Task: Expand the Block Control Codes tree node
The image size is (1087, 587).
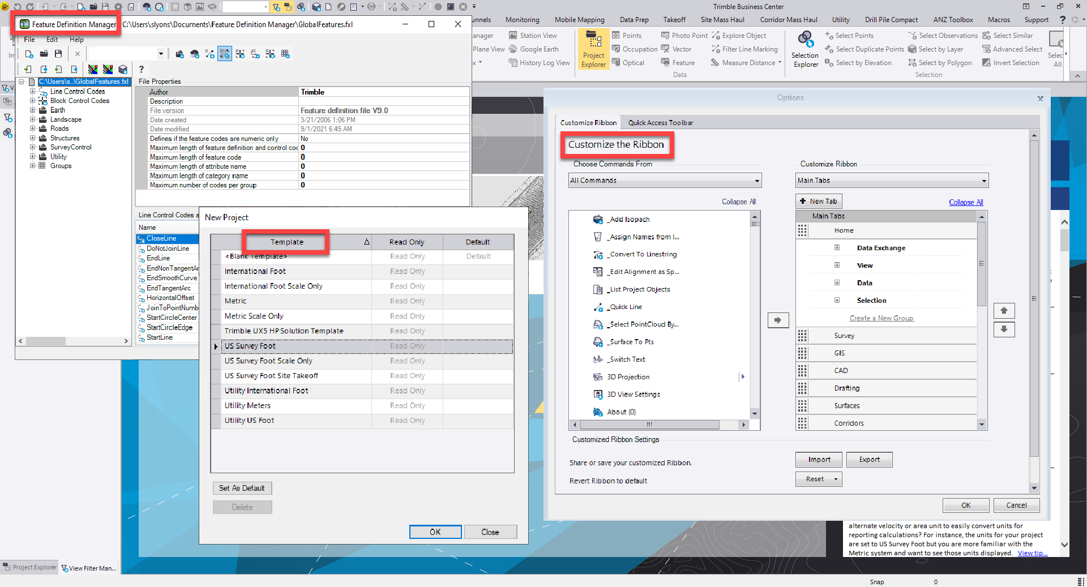Action: (32, 101)
